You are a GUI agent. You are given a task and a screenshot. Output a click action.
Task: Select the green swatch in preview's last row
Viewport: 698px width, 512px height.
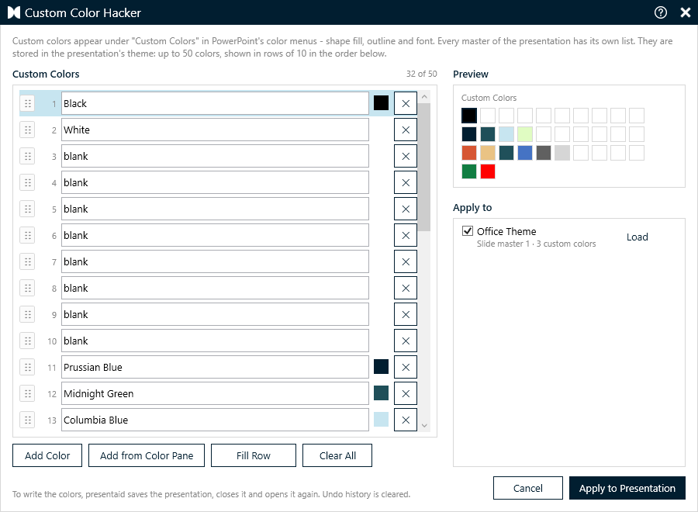coord(469,171)
